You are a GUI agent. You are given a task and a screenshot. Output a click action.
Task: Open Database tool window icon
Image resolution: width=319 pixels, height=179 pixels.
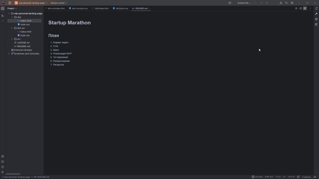316,19
